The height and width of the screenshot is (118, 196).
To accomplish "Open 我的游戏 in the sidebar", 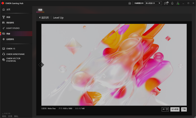I will (16, 23).
